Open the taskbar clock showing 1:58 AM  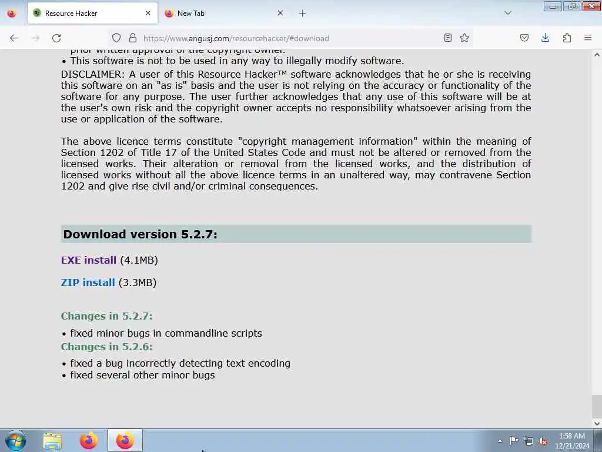pos(571,441)
